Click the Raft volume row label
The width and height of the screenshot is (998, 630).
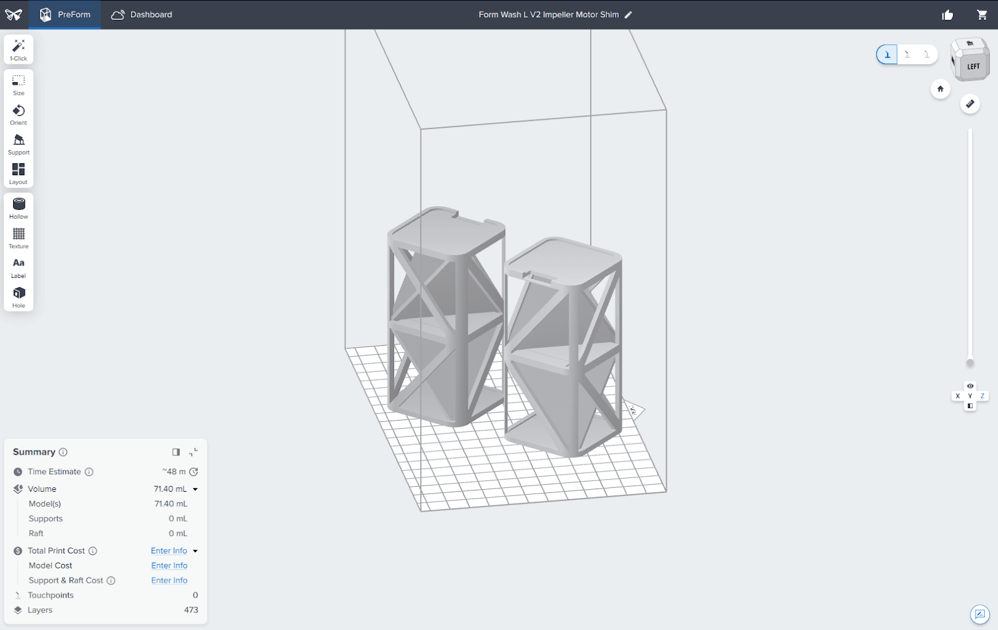pyautogui.click(x=36, y=534)
